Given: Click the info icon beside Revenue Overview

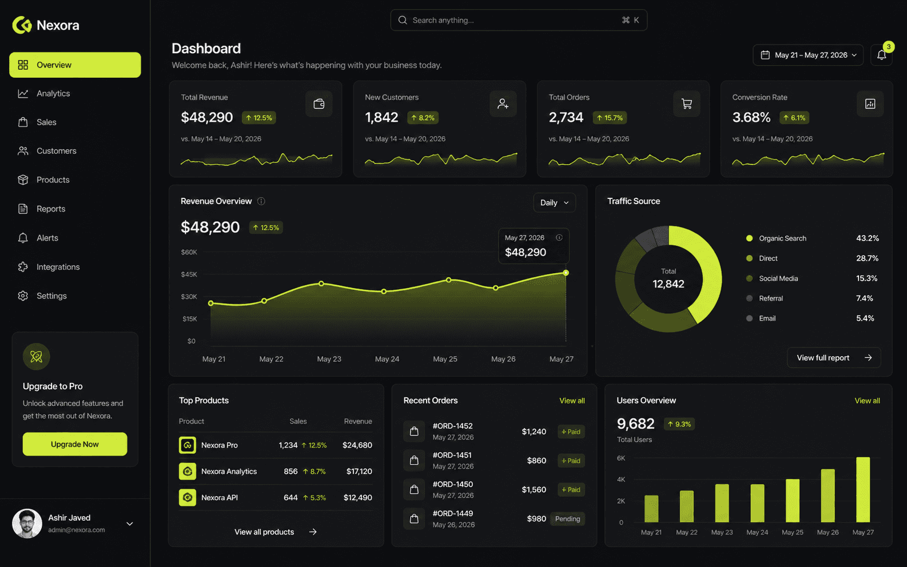Looking at the screenshot, I should tap(261, 201).
